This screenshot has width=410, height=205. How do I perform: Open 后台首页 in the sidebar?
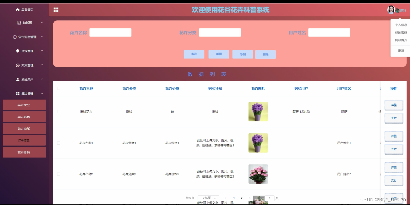(24, 9)
